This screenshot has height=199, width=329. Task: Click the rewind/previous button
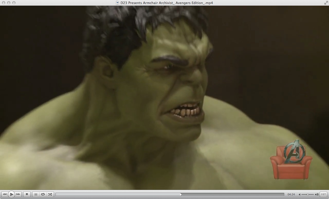(x=4, y=194)
